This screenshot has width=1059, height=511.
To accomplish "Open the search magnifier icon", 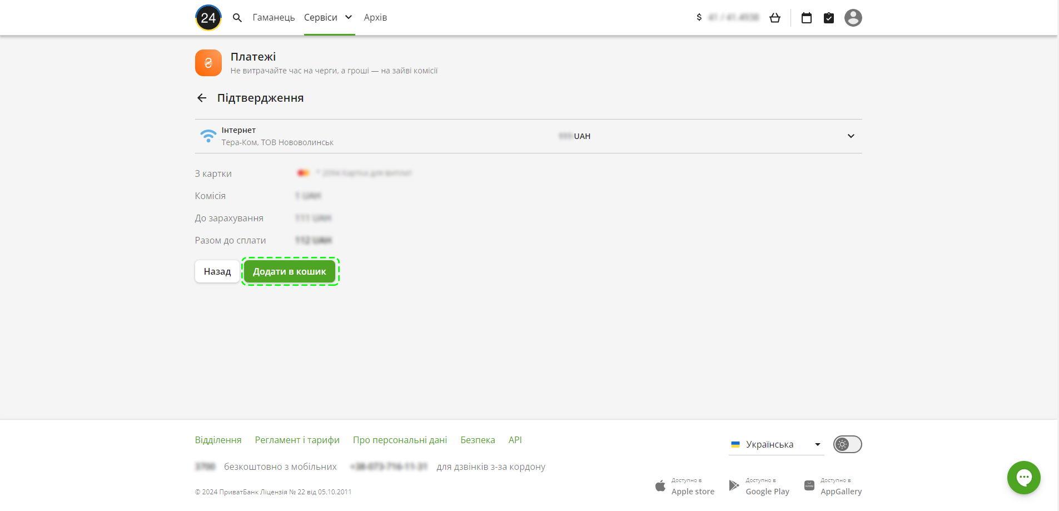I will click(237, 18).
